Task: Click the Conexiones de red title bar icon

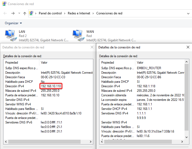Action: click(x=4, y=4)
